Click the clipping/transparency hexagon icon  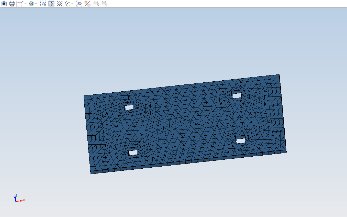pyautogui.click(x=31, y=4)
